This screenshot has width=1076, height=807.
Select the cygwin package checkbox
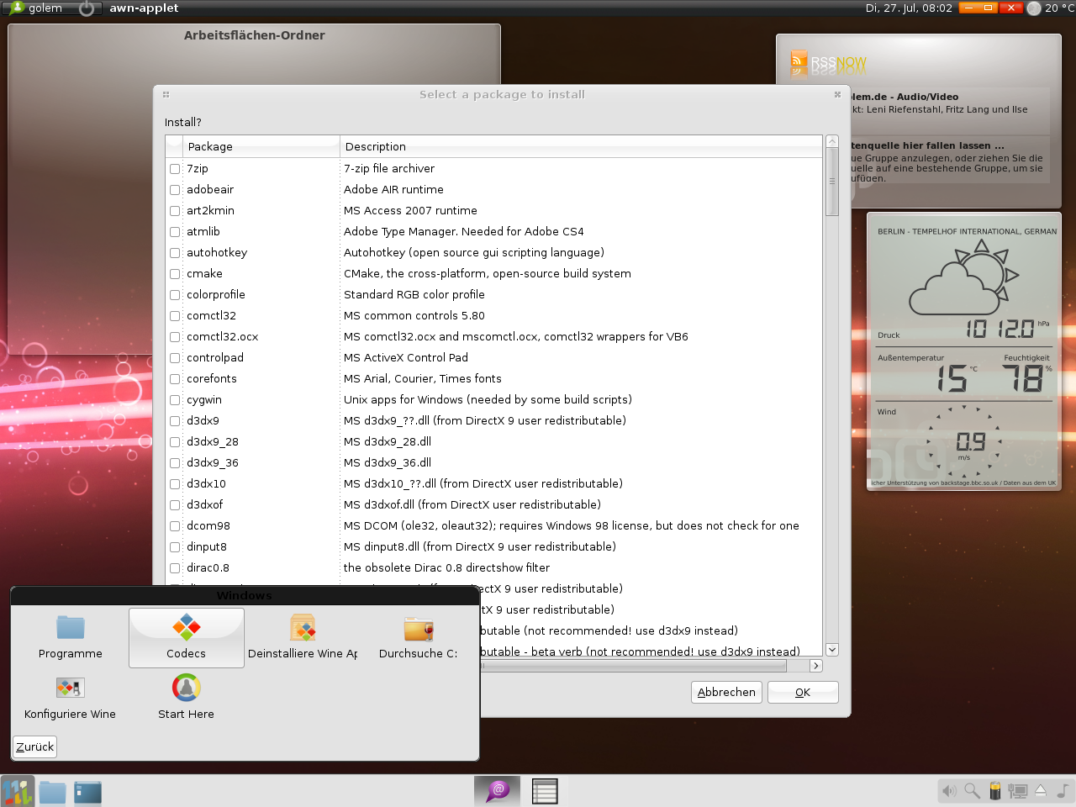(175, 400)
